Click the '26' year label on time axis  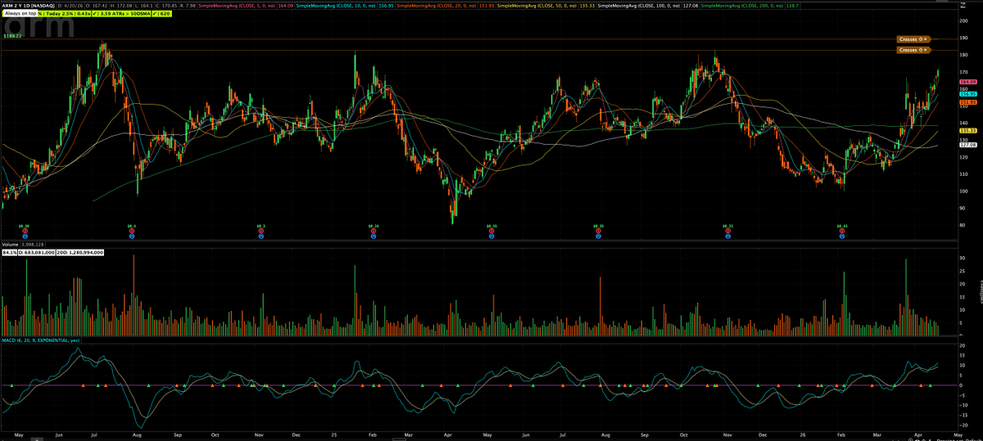804,434
